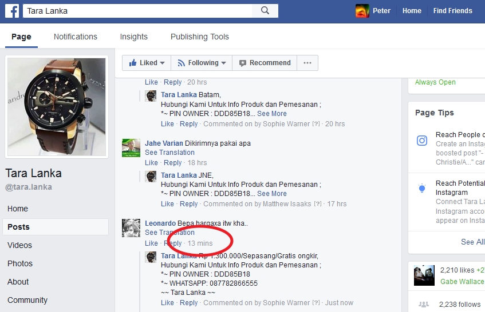Like the JNE reply comment
485x312 pixels.
coord(167,204)
